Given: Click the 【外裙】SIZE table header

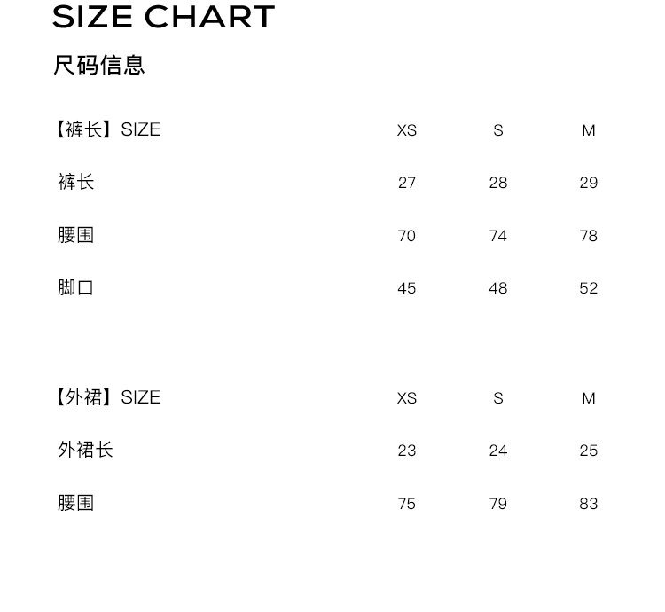Looking at the screenshot, I should 106,397.
